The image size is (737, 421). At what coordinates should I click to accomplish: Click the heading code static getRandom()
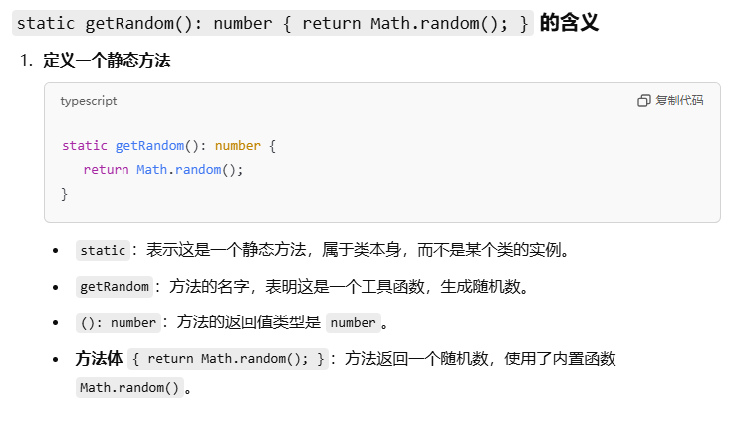coord(273,23)
